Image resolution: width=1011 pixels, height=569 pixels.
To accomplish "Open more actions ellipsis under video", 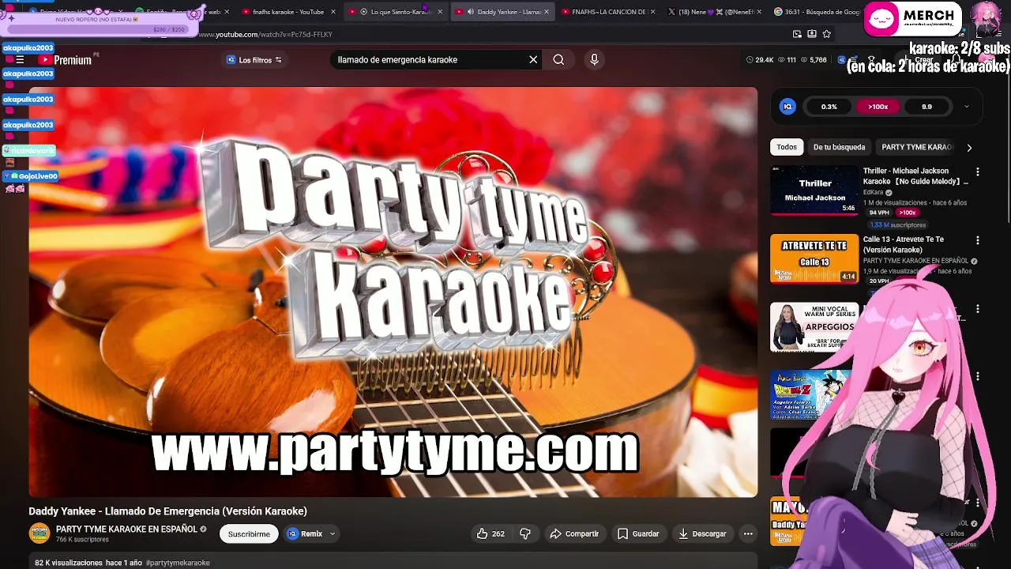I will pyautogui.click(x=748, y=534).
